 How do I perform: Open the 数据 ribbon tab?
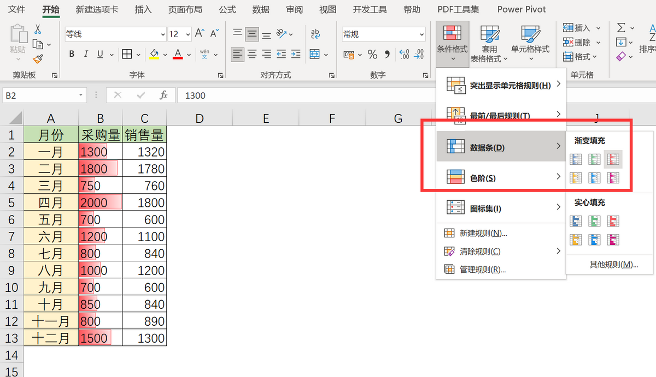coord(261,9)
